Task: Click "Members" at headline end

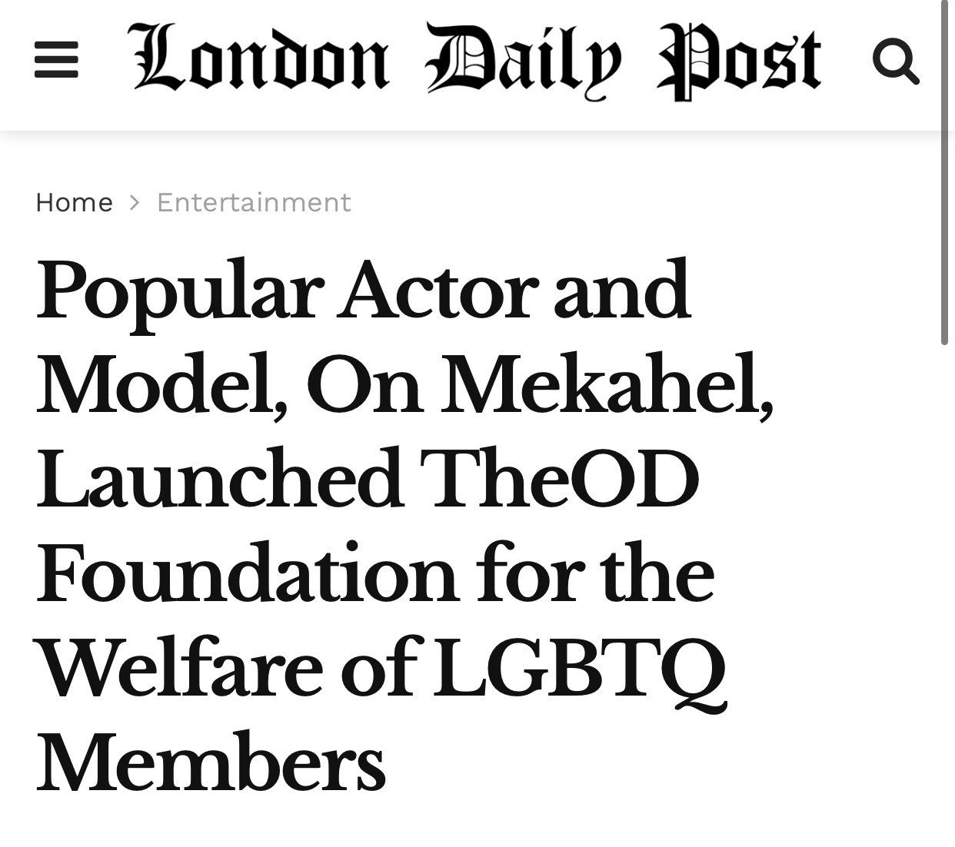Action: (x=210, y=761)
